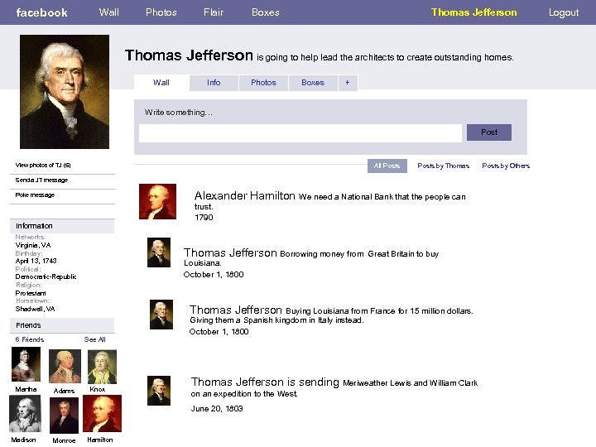Click Send a JT message link
The height and width of the screenshot is (447, 596).
[x=41, y=180]
